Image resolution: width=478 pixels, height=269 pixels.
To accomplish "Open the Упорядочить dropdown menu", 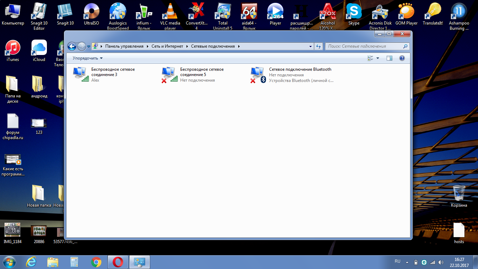I will point(87,58).
